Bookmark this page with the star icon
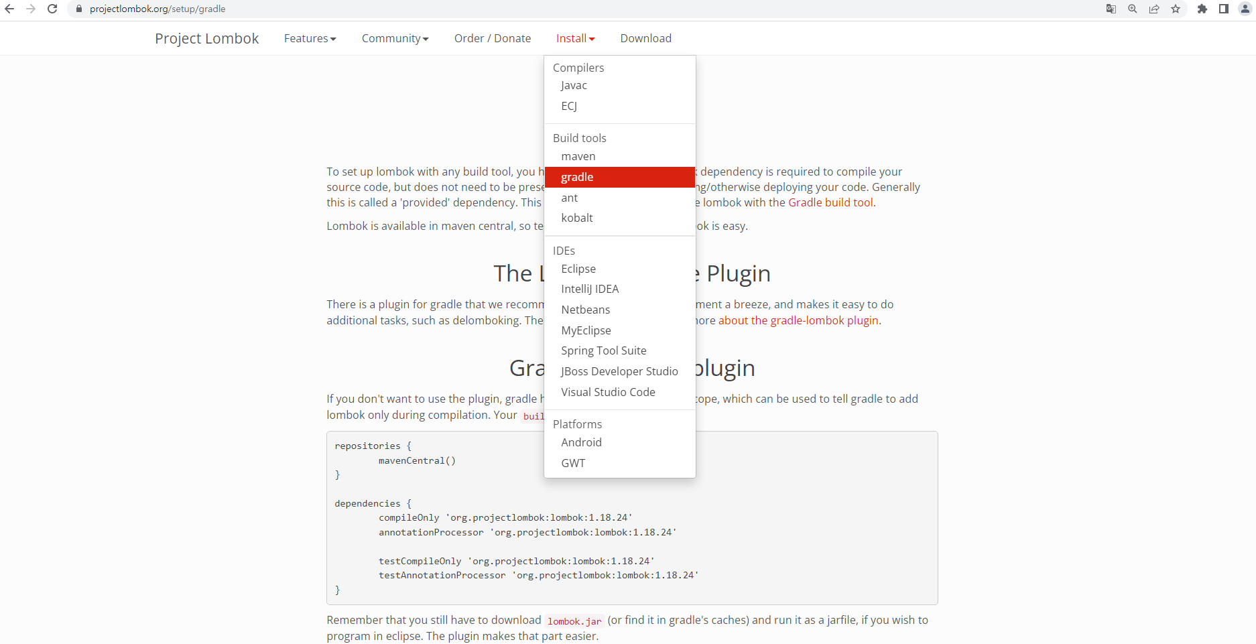Image resolution: width=1256 pixels, height=644 pixels. pos(1176,9)
